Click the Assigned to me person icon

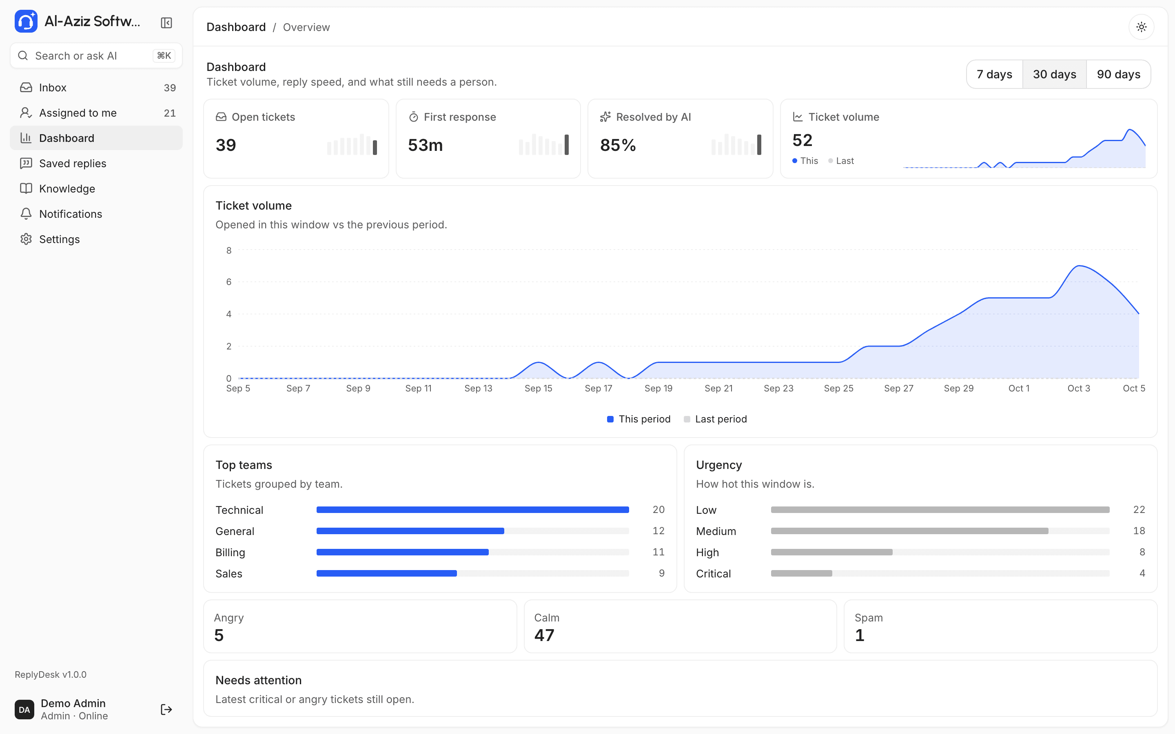26,113
